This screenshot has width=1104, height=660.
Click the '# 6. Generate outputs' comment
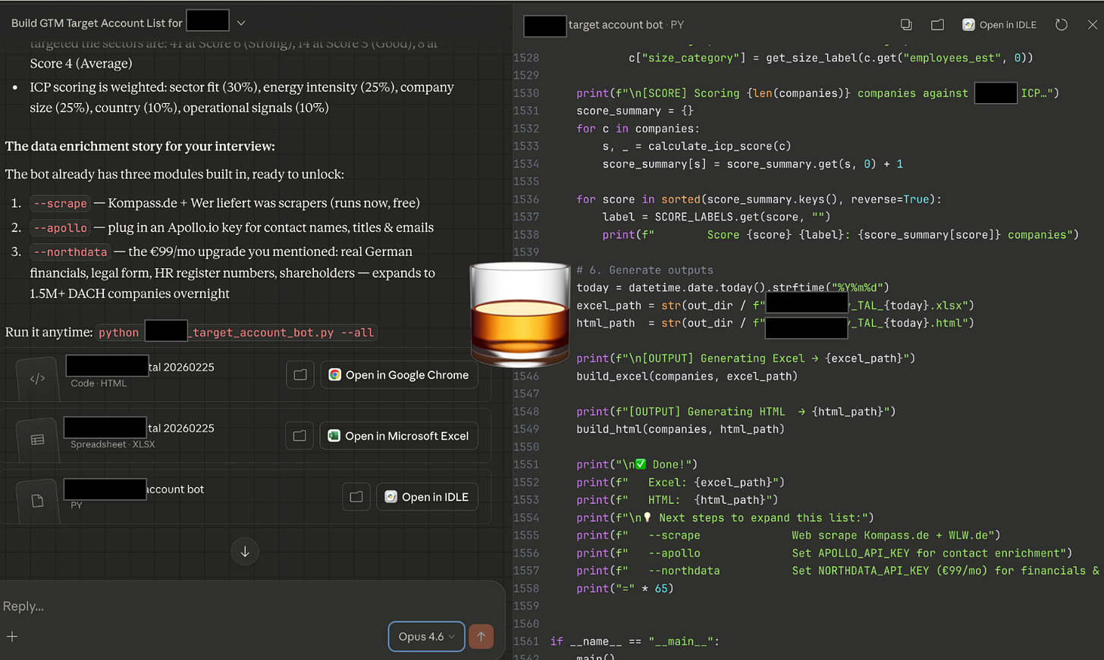(x=645, y=270)
